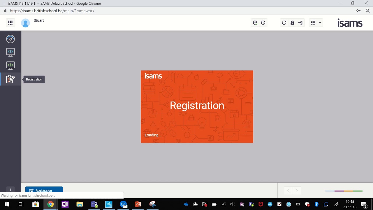Click the Registration tooltip label
The width and height of the screenshot is (373, 210).
click(34, 79)
